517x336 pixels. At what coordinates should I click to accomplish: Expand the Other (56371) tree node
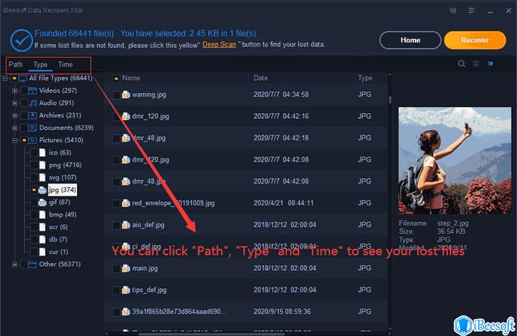point(14,264)
